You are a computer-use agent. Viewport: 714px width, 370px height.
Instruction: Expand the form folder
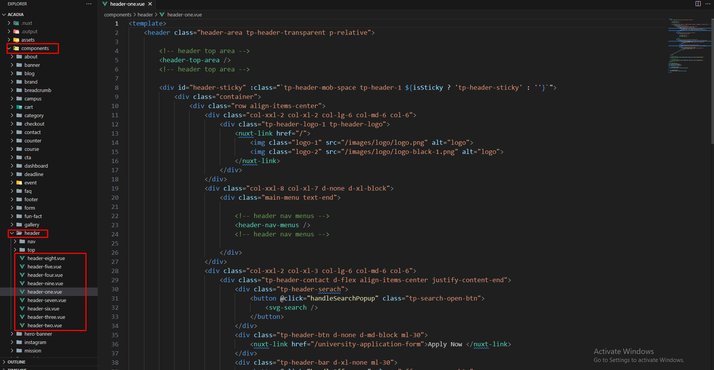pyautogui.click(x=12, y=208)
